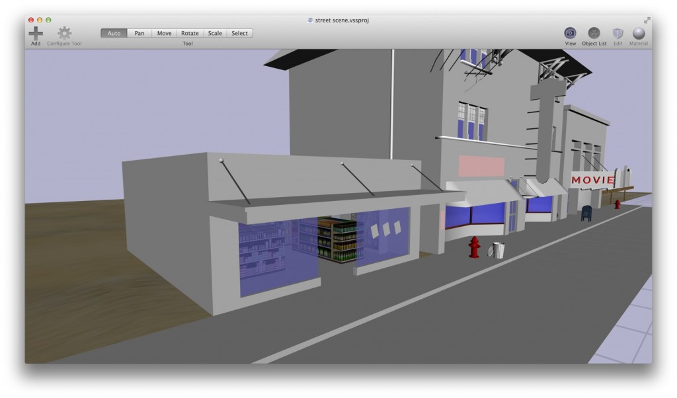Activate the Rotate tool

190,33
